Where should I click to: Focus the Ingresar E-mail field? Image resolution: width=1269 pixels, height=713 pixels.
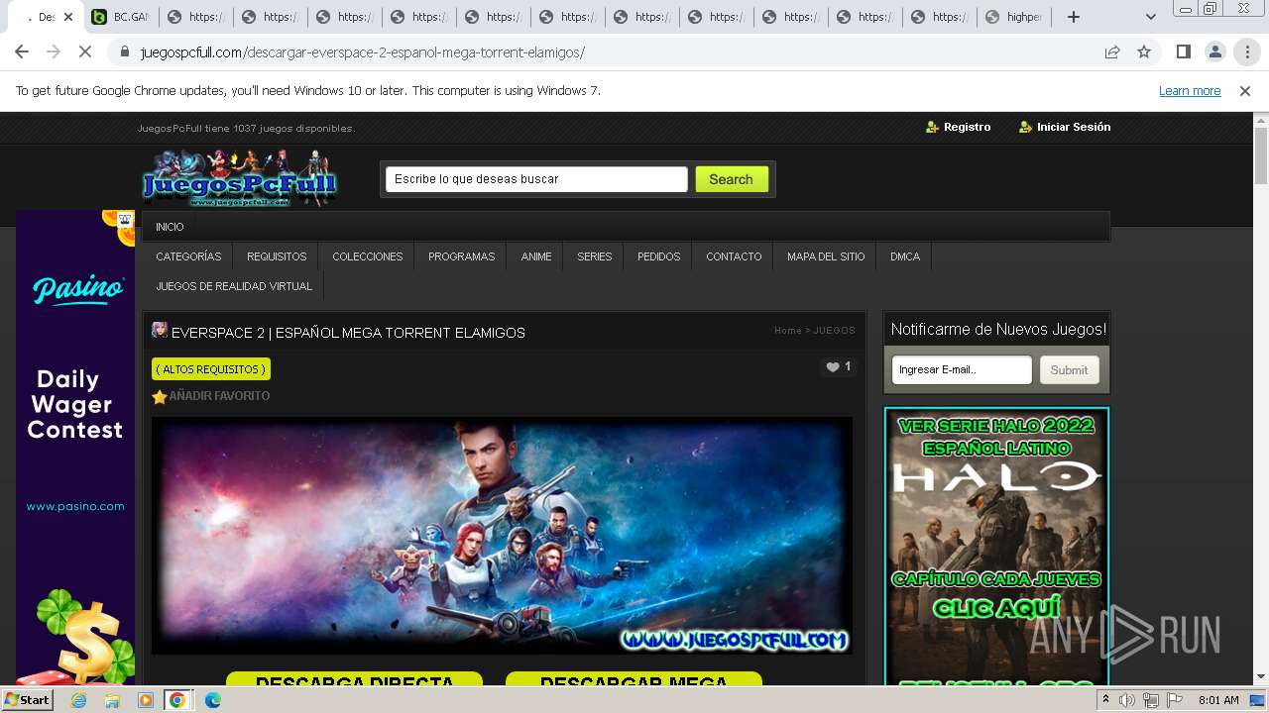click(x=962, y=369)
